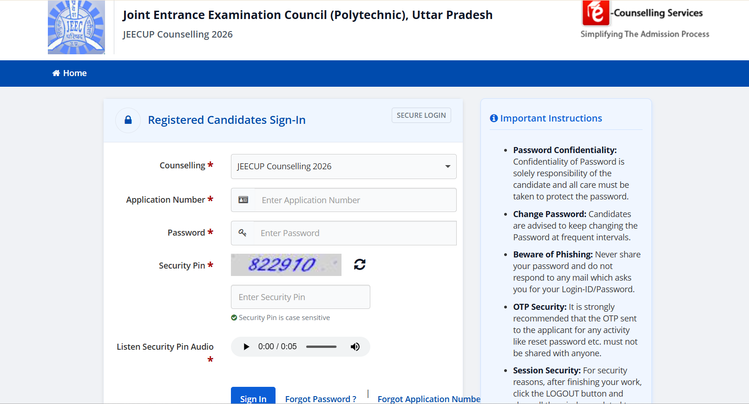Viewport: 749px width, 404px height.
Task: Click the SECURE LOGIN badge
Action: click(x=421, y=115)
